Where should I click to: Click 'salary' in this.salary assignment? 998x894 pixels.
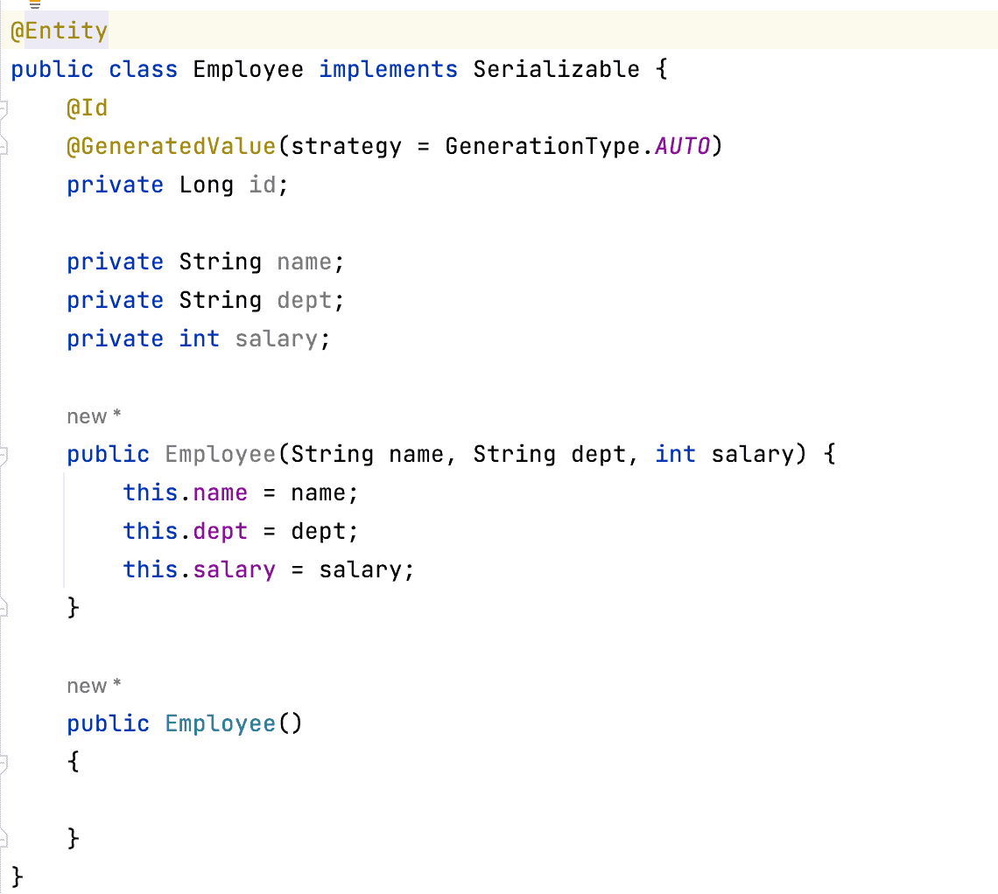(x=235, y=569)
